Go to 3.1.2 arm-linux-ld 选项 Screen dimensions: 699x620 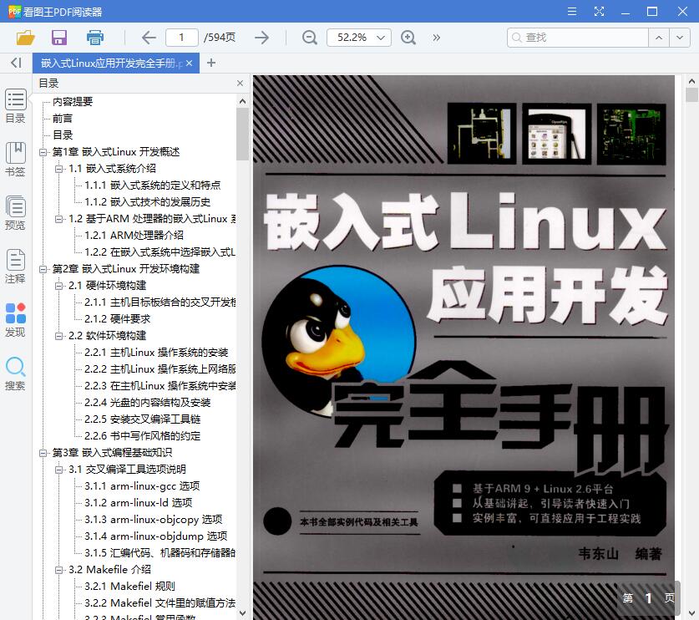[x=138, y=503]
